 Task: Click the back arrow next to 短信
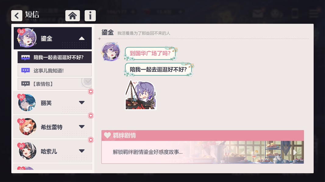(x=16, y=15)
